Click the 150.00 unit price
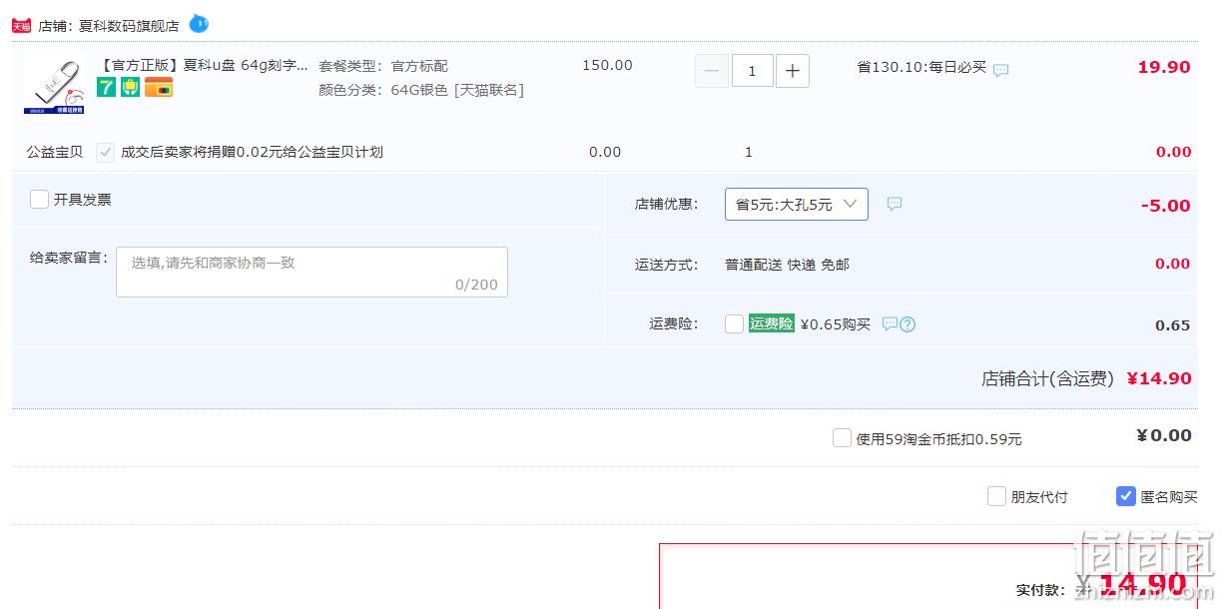 (607, 65)
